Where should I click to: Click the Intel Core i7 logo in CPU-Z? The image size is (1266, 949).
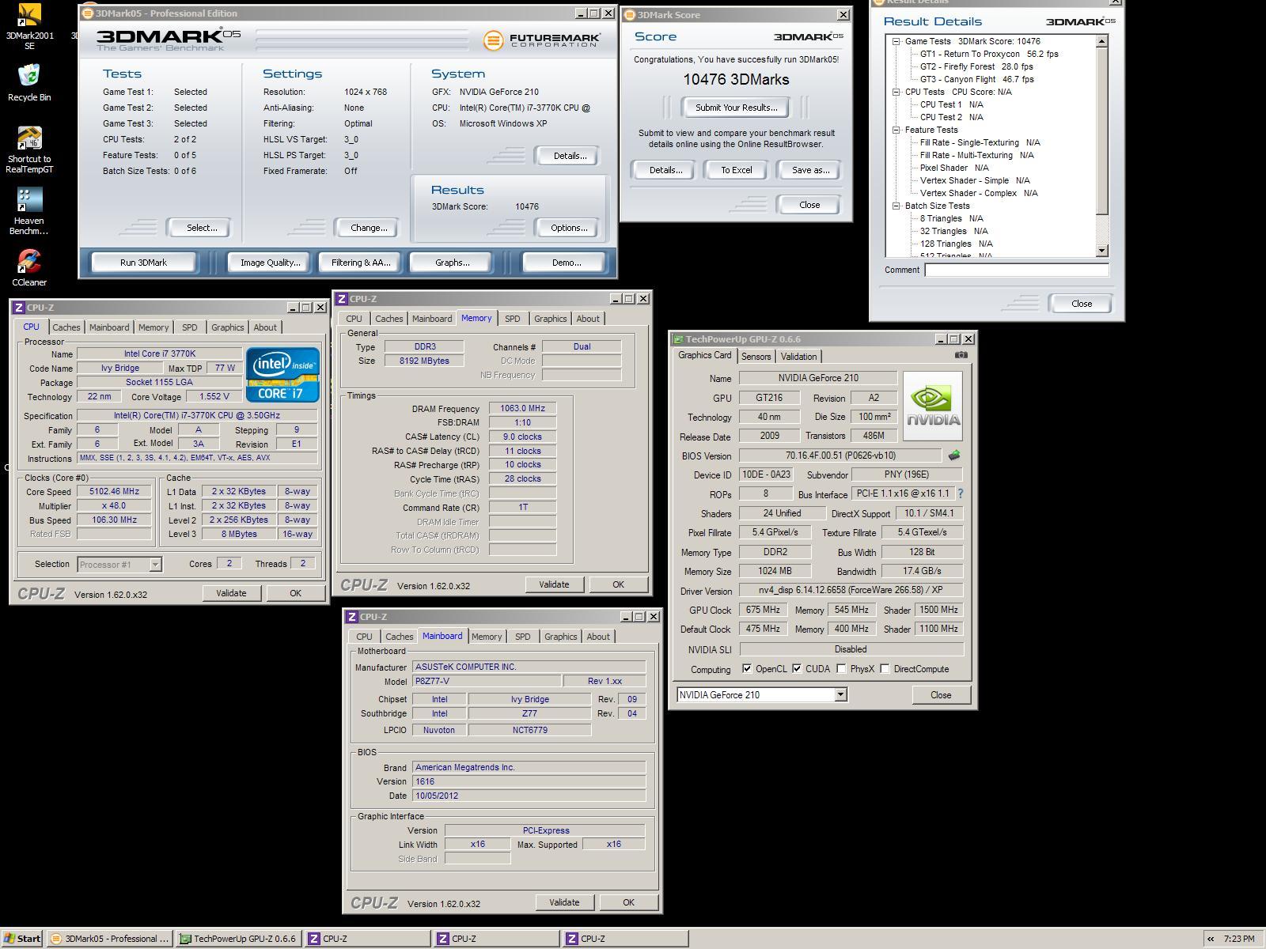[282, 375]
